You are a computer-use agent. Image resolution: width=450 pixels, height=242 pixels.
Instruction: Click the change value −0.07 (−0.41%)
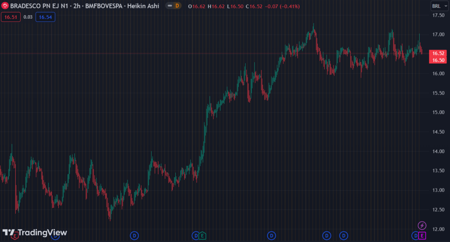[x=282, y=6]
